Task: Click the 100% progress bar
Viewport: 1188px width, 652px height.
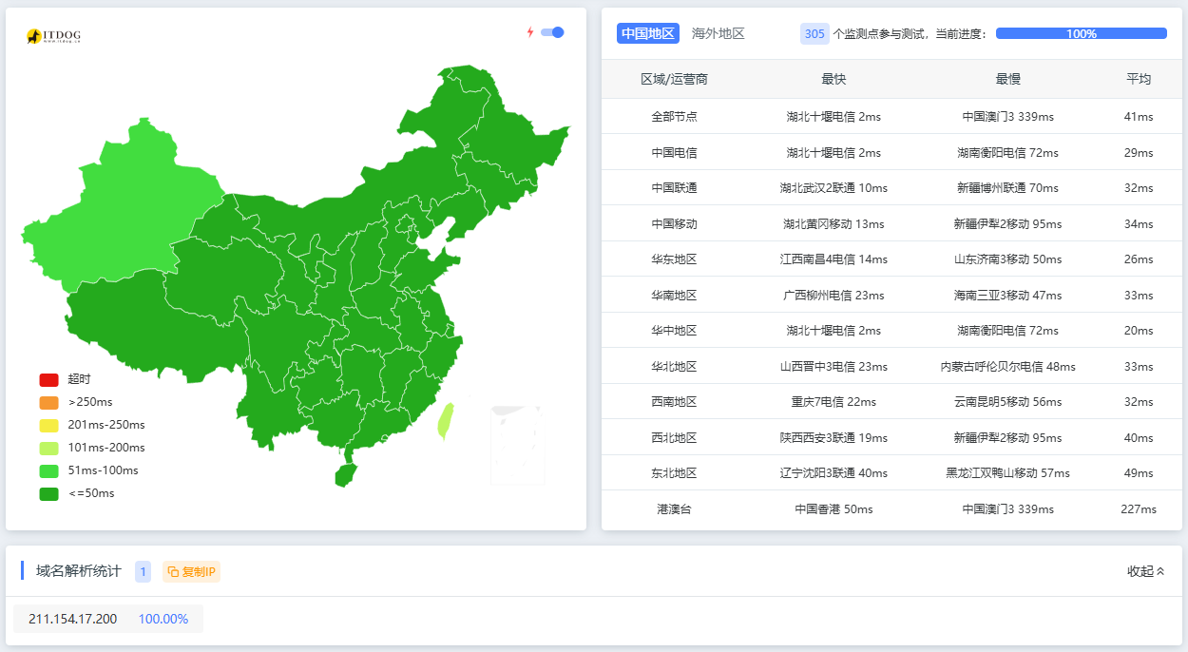Action: 1081,33
